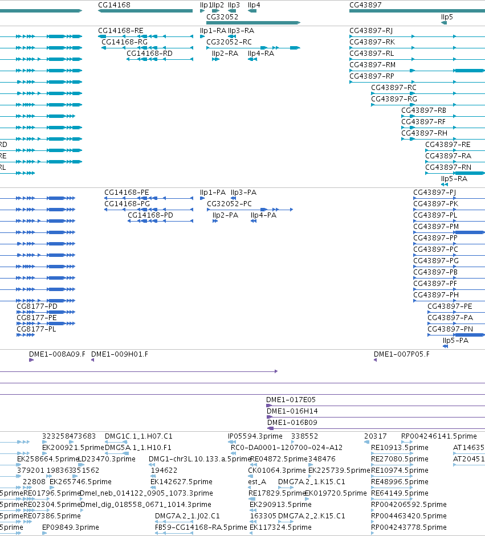Click the Ilp5 gene label

(447, 17)
